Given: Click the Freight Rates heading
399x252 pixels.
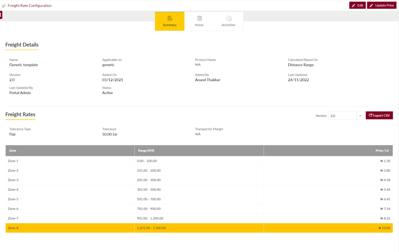Looking at the screenshot, I should (x=20, y=114).
